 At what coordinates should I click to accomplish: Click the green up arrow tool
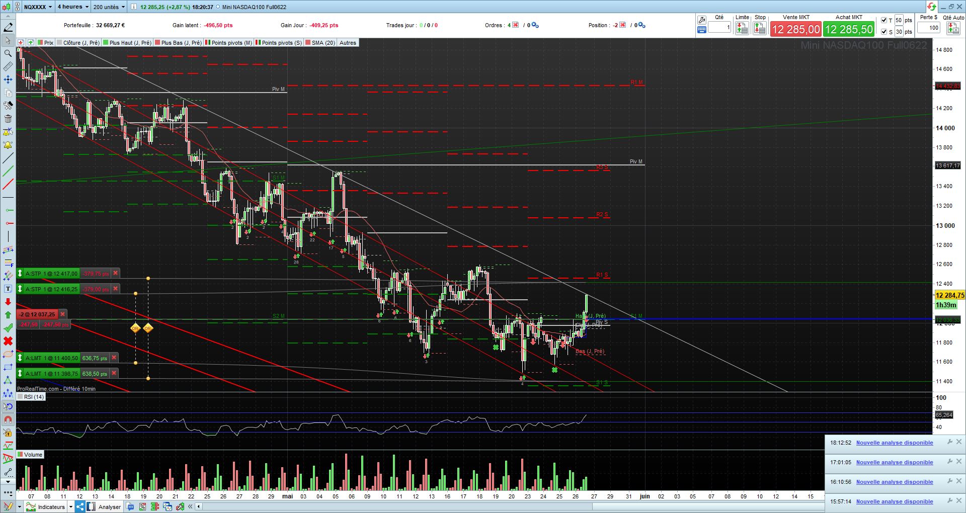(x=8, y=315)
